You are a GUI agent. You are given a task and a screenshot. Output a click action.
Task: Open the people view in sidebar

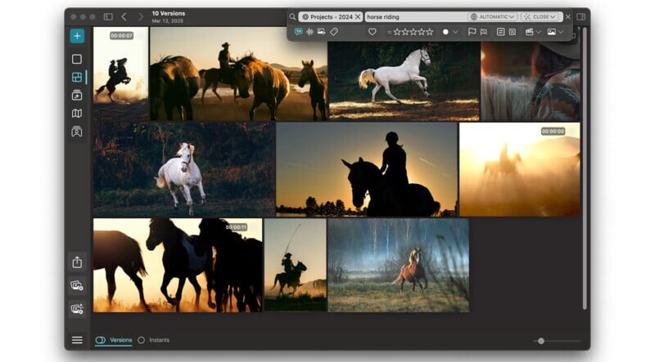[x=77, y=131]
